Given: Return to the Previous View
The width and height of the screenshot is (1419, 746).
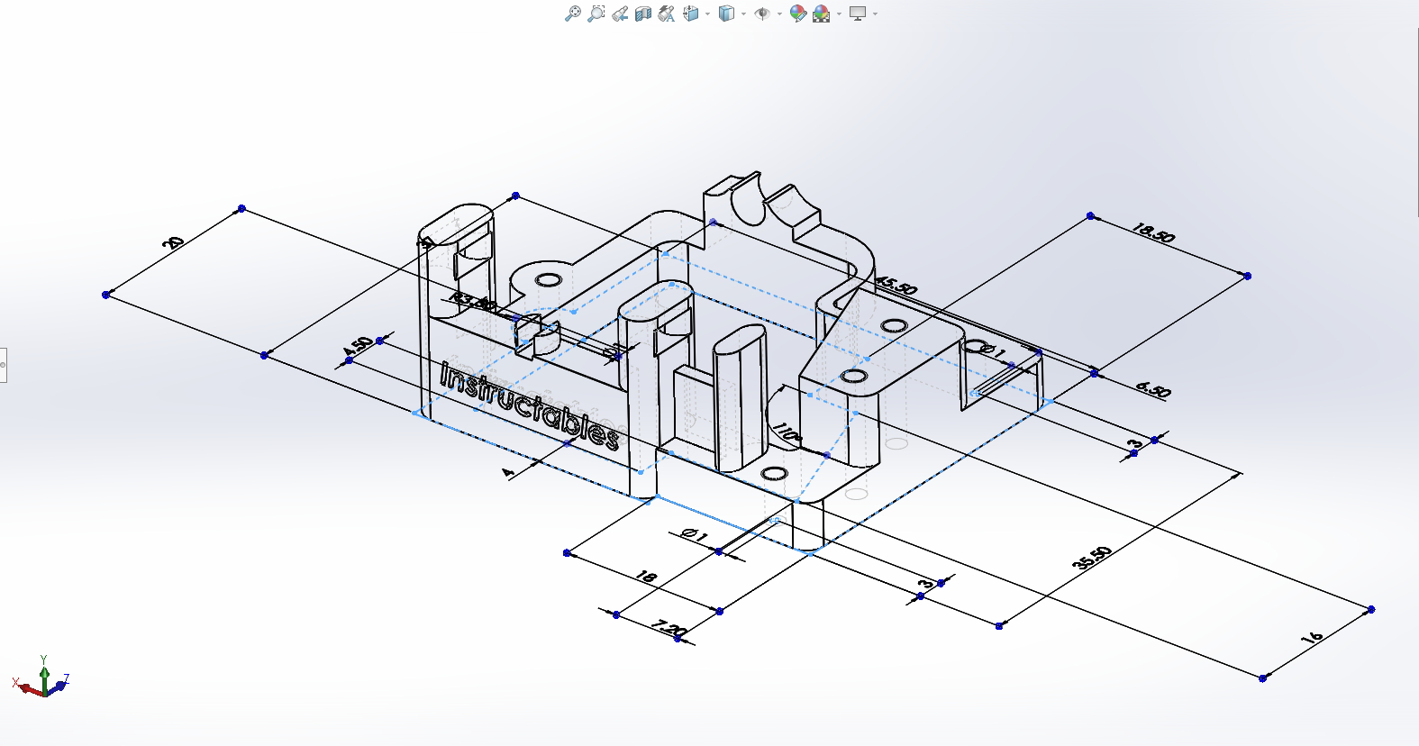Looking at the screenshot, I should coord(619,14).
